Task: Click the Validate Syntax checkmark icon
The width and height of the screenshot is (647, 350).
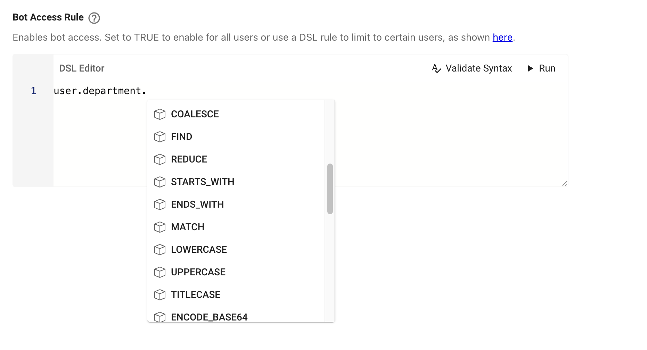Action: pyautogui.click(x=436, y=68)
